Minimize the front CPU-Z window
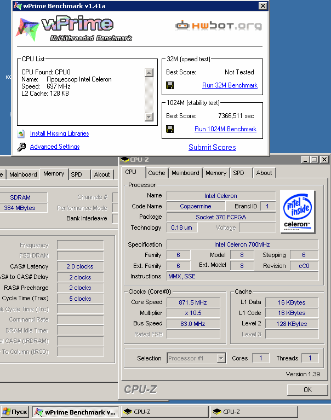The height and width of the screenshot is (420, 331). pyautogui.click(x=305, y=160)
